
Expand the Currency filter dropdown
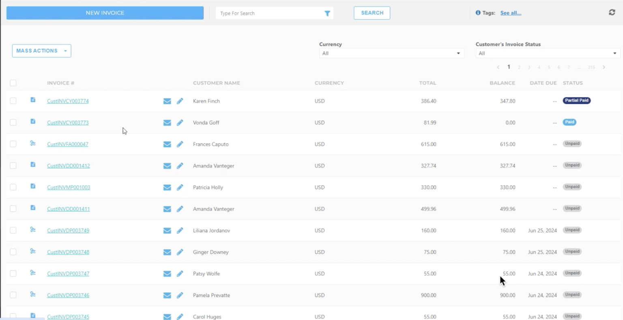click(x=391, y=53)
